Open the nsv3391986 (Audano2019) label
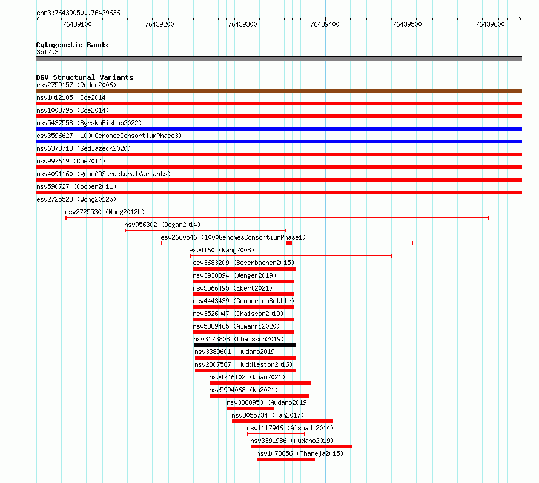The height and width of the screenshot is (483, 539). [292, 441]
